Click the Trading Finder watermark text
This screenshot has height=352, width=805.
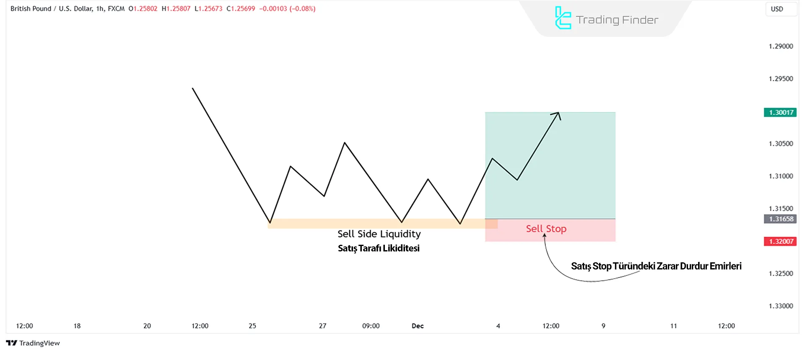click(x=617, y=20)
